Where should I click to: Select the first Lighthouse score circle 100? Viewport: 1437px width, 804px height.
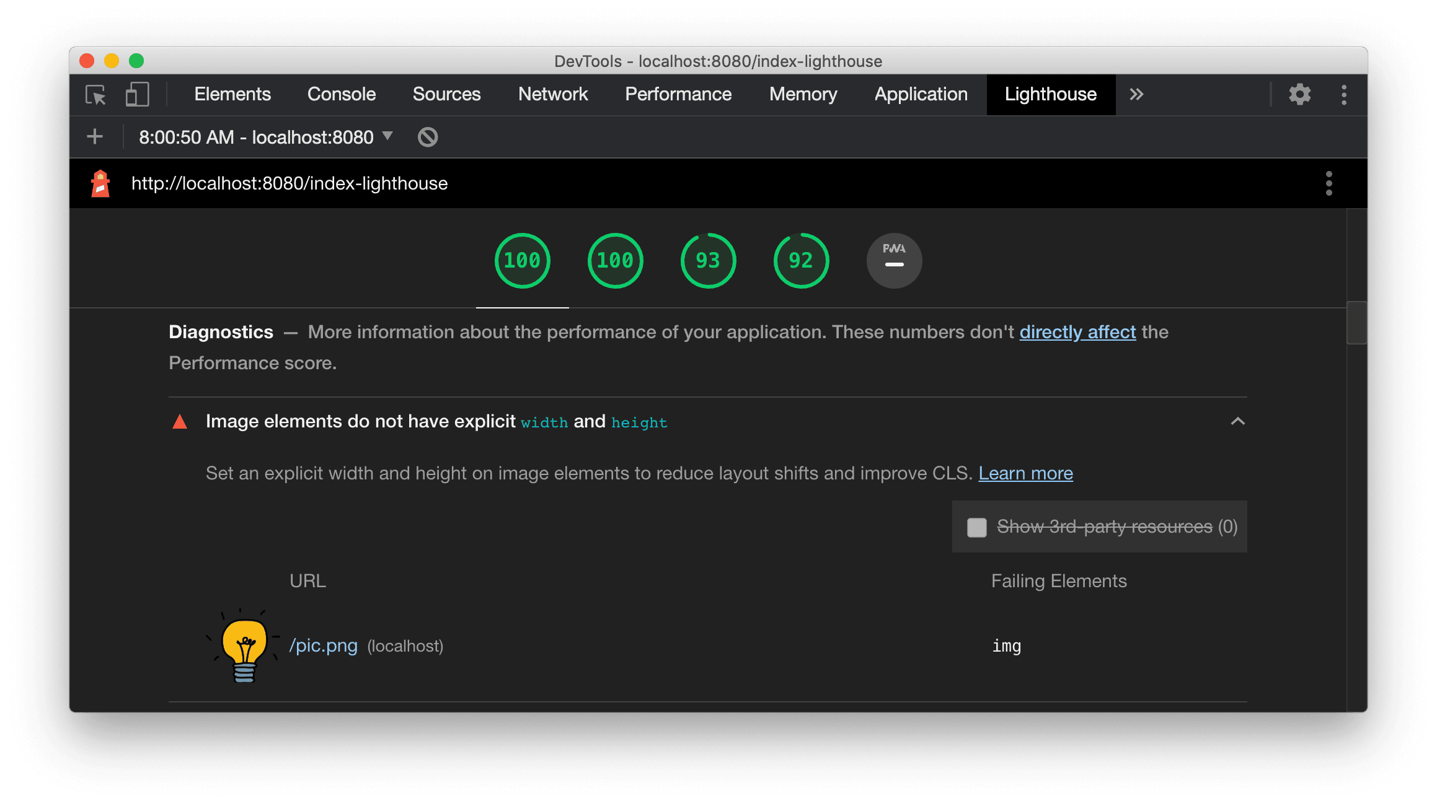(521, 260)
